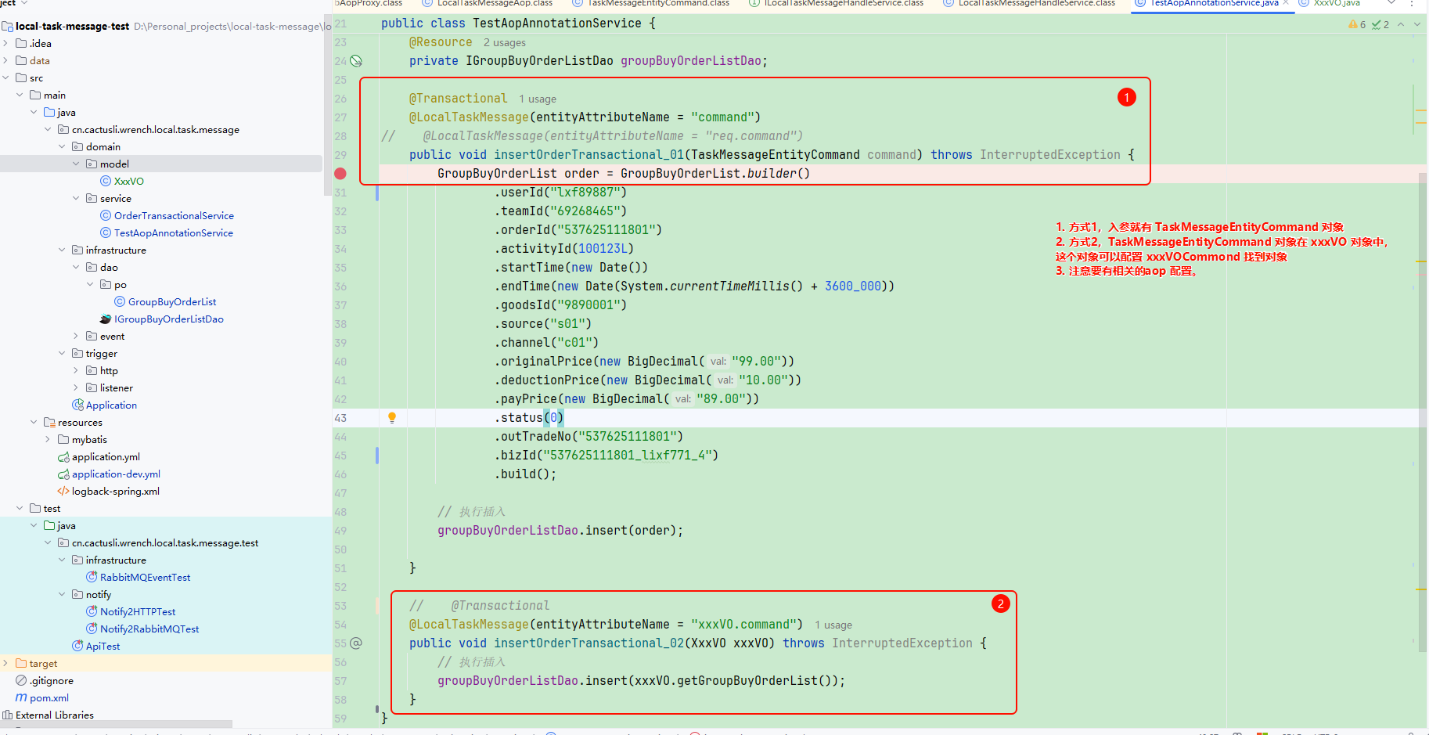Open IGroupBuyOrderListDao MyBatis mapper file

click(168, 319)
